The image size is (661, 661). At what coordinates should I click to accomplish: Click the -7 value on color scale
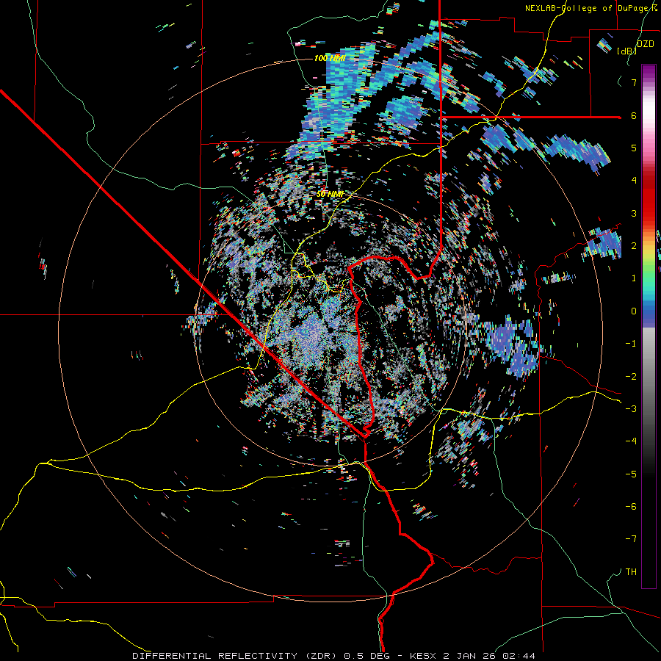coord(631,539)
